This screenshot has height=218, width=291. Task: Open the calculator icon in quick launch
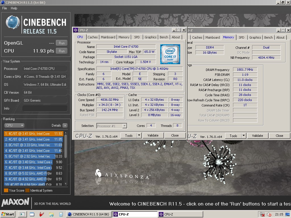61,214
